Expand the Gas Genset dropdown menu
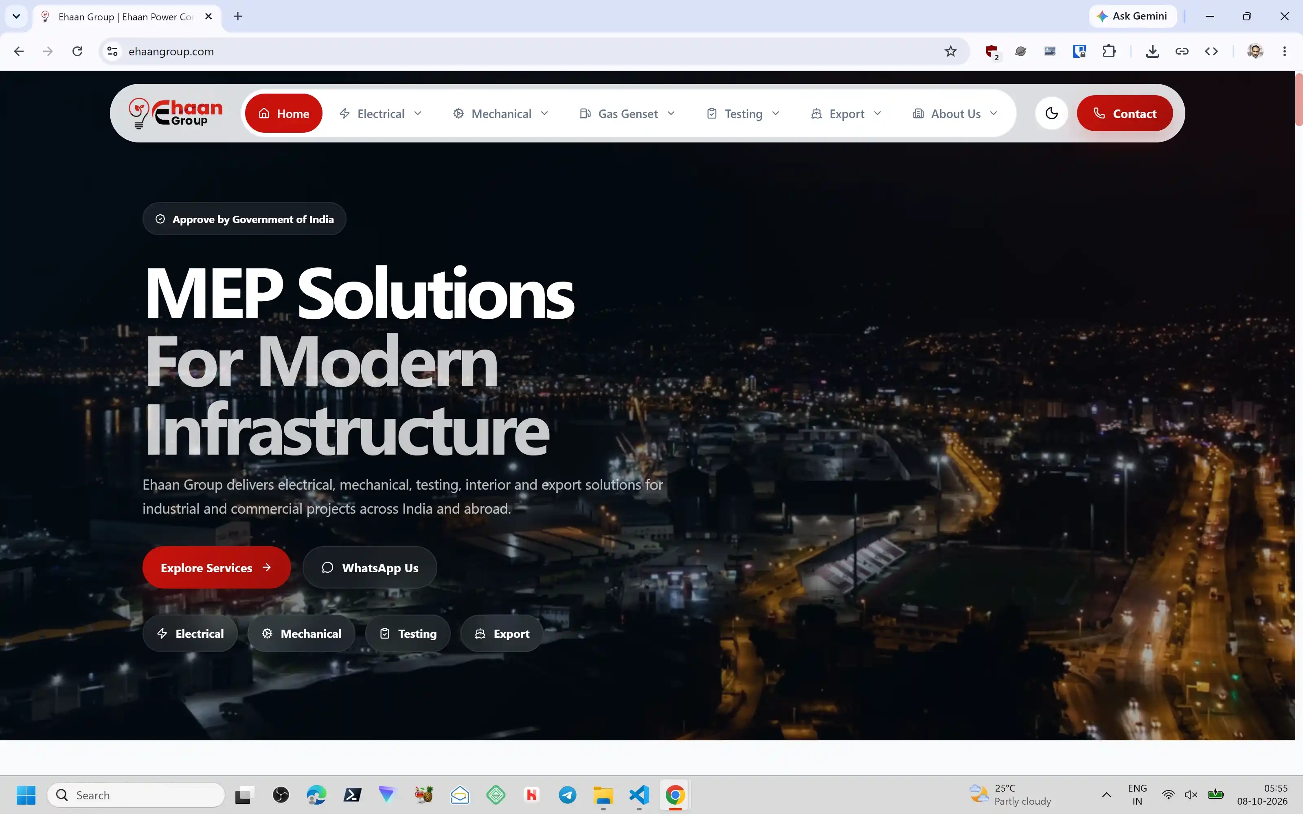Image resolution: width=1303 pixels, height=814 pixels. [x=627, y=114]
